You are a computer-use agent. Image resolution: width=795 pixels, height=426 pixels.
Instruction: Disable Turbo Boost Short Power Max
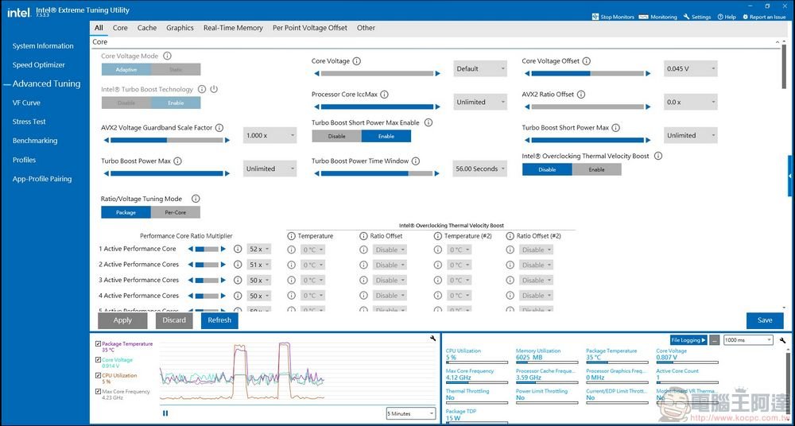pos(336,136)
